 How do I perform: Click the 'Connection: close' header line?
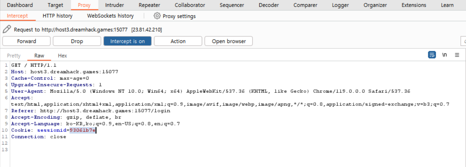point(39,137)
